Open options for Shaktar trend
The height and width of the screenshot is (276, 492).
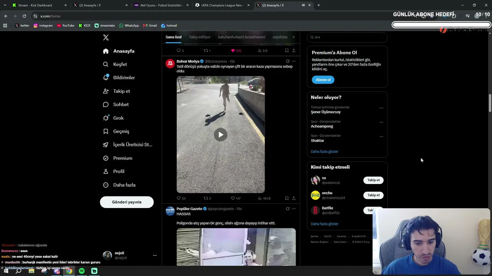pos(381,136)
